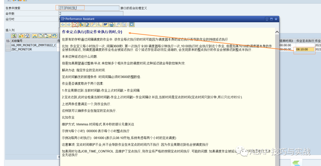321x166 pixels.
Task: Open the greyed person-contact icon in Performance Assistant
Action: 100,25
